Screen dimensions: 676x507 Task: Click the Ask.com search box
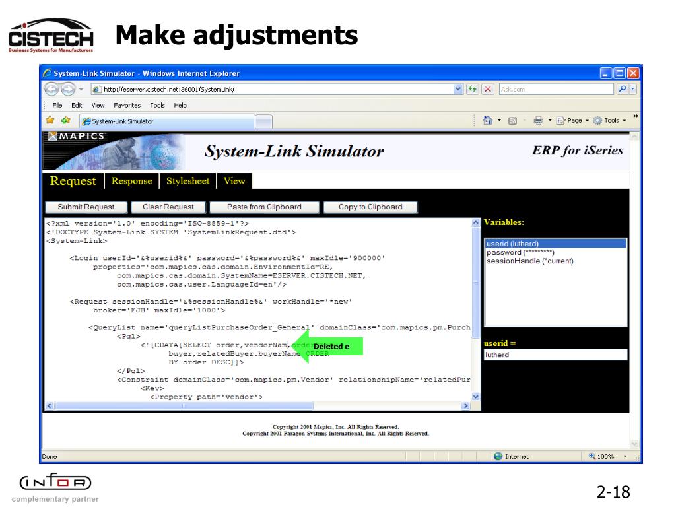tap(556, 89)
